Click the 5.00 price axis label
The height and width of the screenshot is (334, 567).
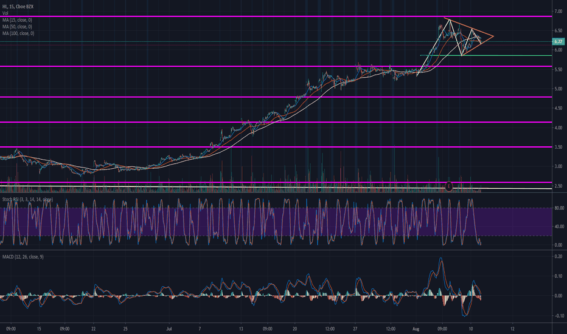pos(558,89)
